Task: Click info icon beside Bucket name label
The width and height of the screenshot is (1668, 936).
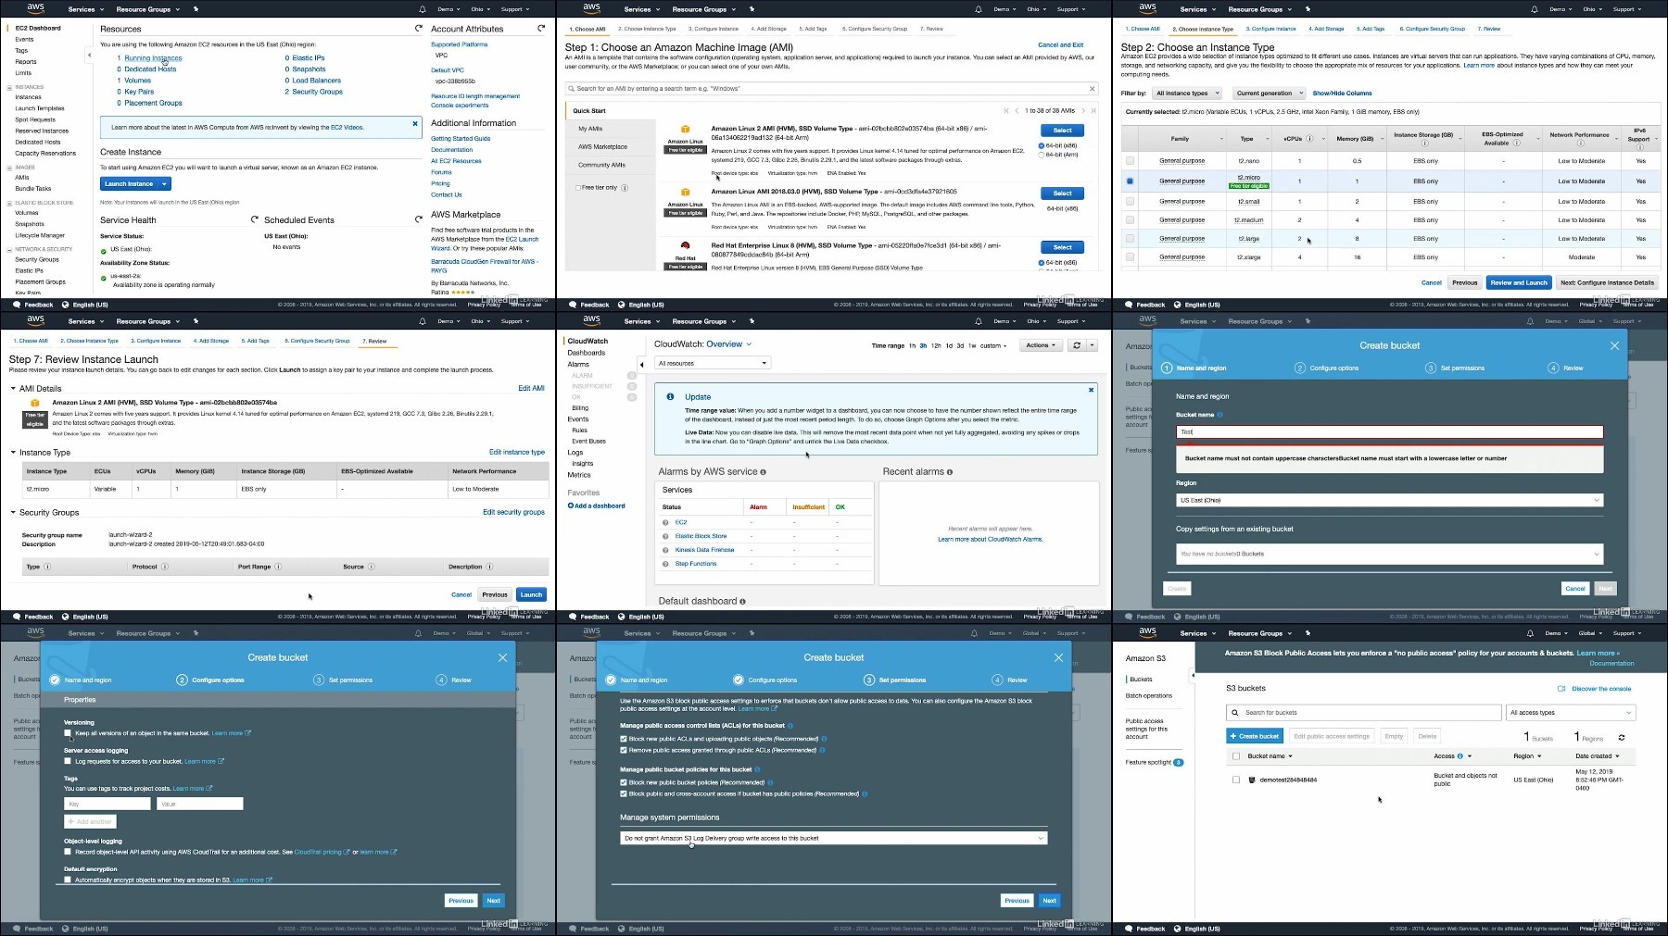Action: [x=1219, y=415]
